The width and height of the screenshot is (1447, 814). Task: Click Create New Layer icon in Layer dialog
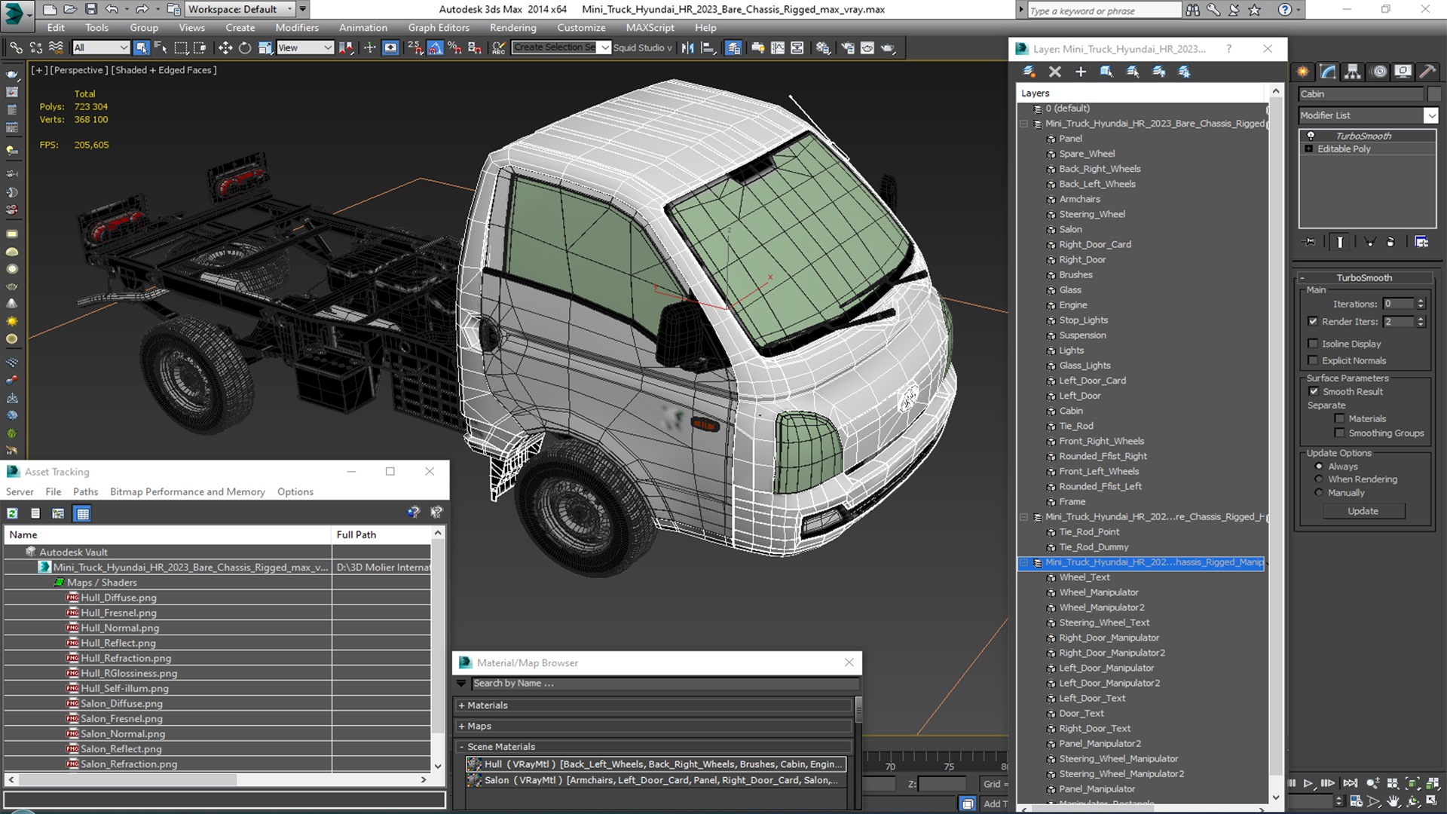pyautogui.click(x=1029, y=72)
